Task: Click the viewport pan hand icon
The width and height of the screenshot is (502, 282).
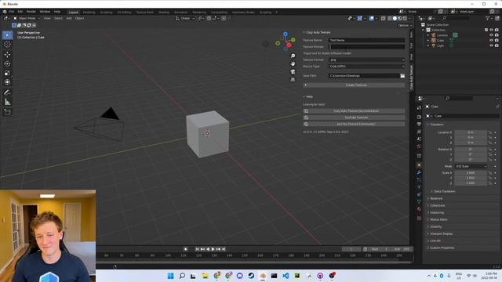Action: click(x=293, y=63)
